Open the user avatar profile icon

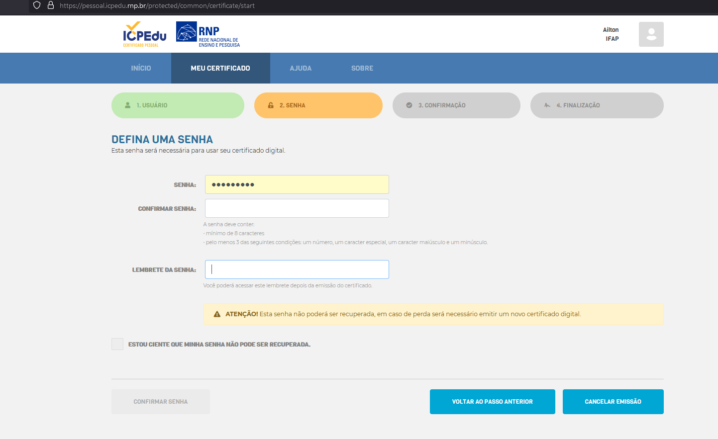(x=651, y=34)
